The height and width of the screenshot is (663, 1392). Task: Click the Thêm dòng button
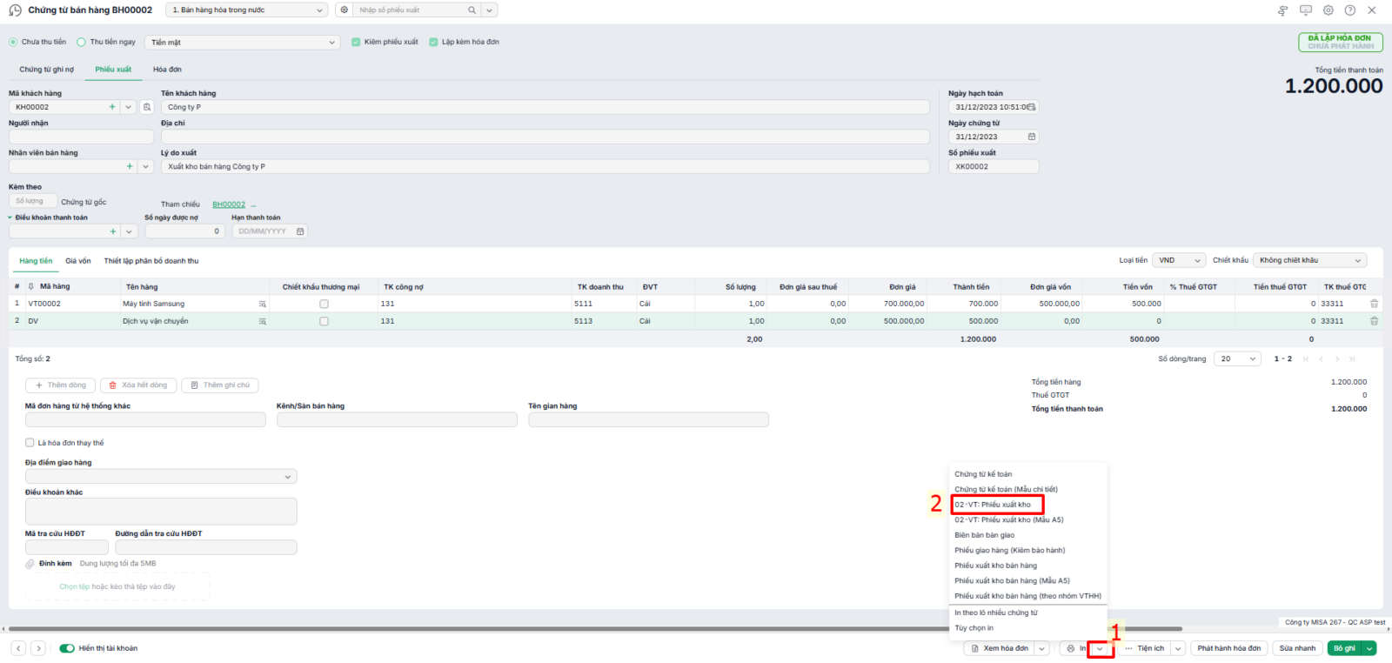(60, 385)
